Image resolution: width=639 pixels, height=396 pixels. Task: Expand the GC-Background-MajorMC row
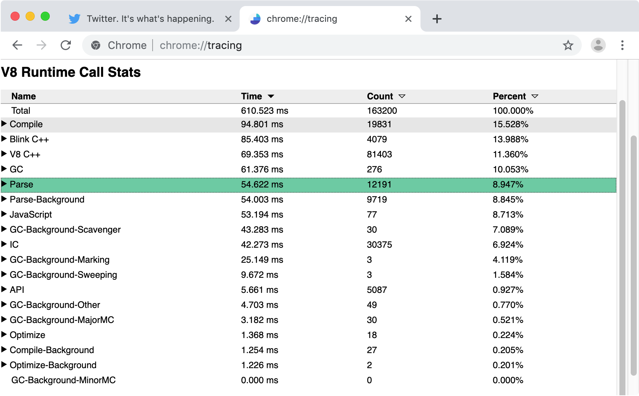point(4,319)
